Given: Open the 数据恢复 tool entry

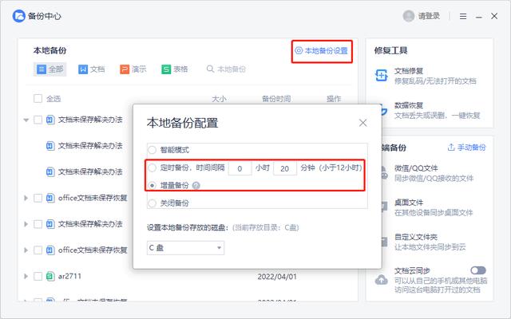Looking at the screenshot, I should coord(437,110).
